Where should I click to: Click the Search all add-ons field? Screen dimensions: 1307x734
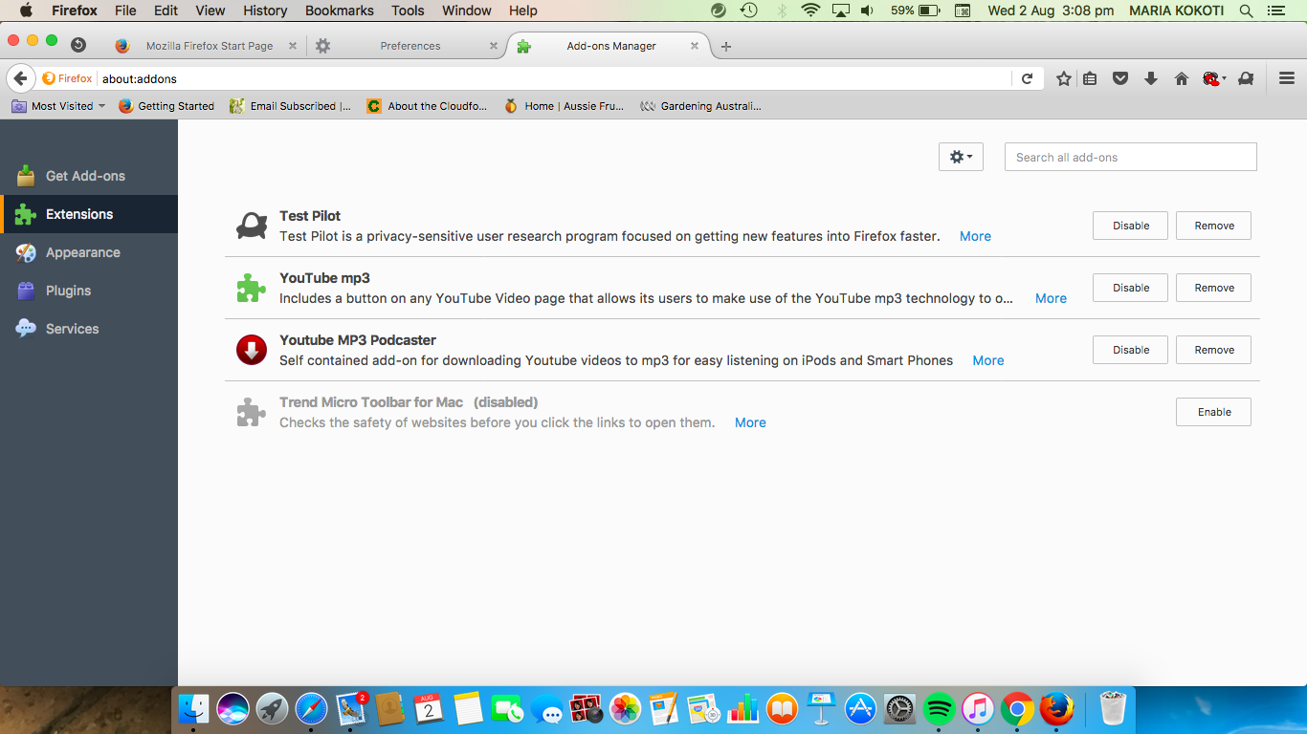click(x=1131, y=157)
